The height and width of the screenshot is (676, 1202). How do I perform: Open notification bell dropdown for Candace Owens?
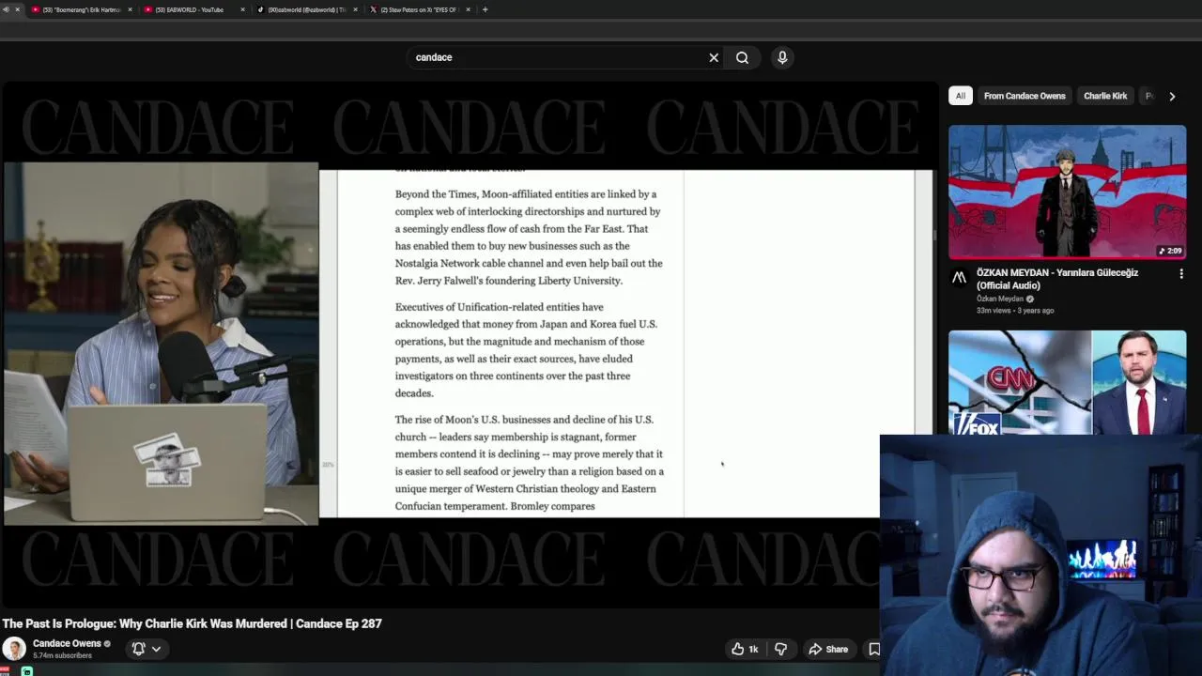[x=146, y=649]
